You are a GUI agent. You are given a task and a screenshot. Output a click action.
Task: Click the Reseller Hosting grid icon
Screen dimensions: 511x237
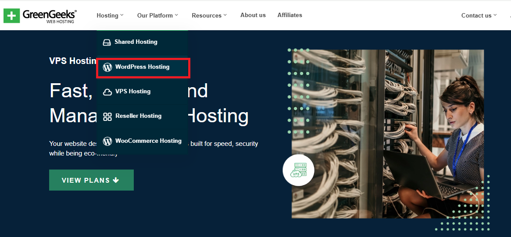tap(107, 117)
